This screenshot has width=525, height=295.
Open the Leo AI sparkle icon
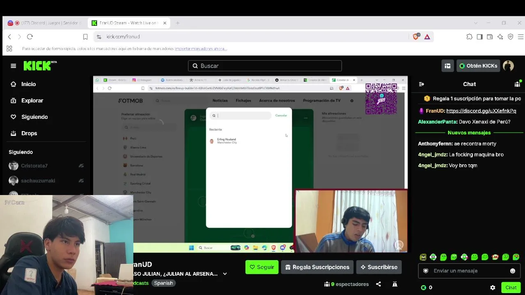[500, 37]
